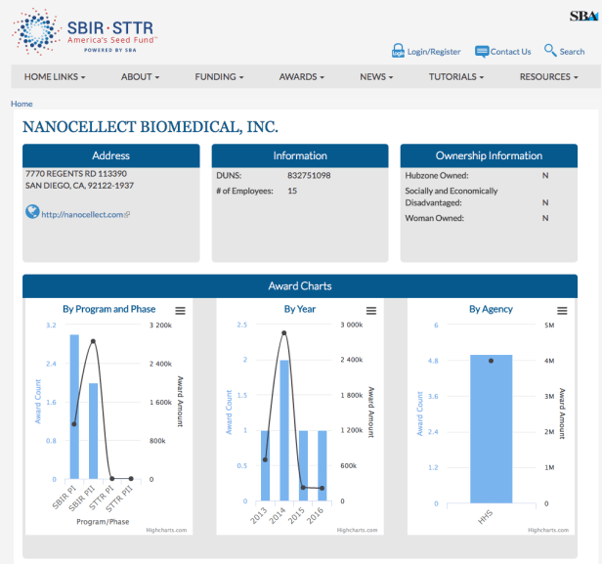Viewport: 602px width, 564px height.
Task: Open the ABOUT navigation menu
Action: [x=140, y=76]
